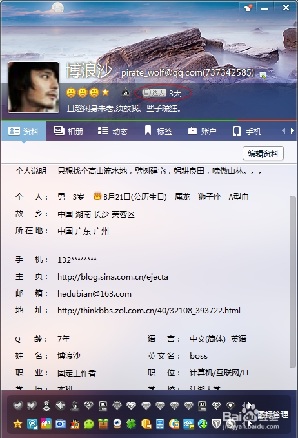Screen dimensions: 298x438
Task: Open the green four-leaf clover icon
Action: tap(132, 424)
